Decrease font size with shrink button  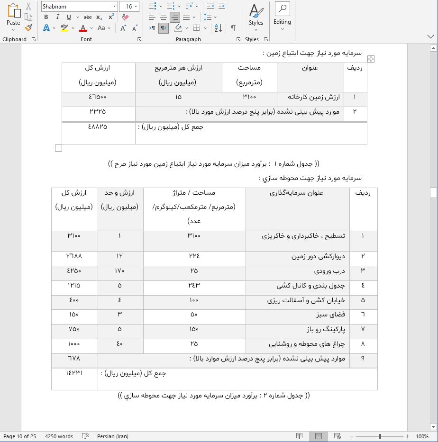click(135, 28)
